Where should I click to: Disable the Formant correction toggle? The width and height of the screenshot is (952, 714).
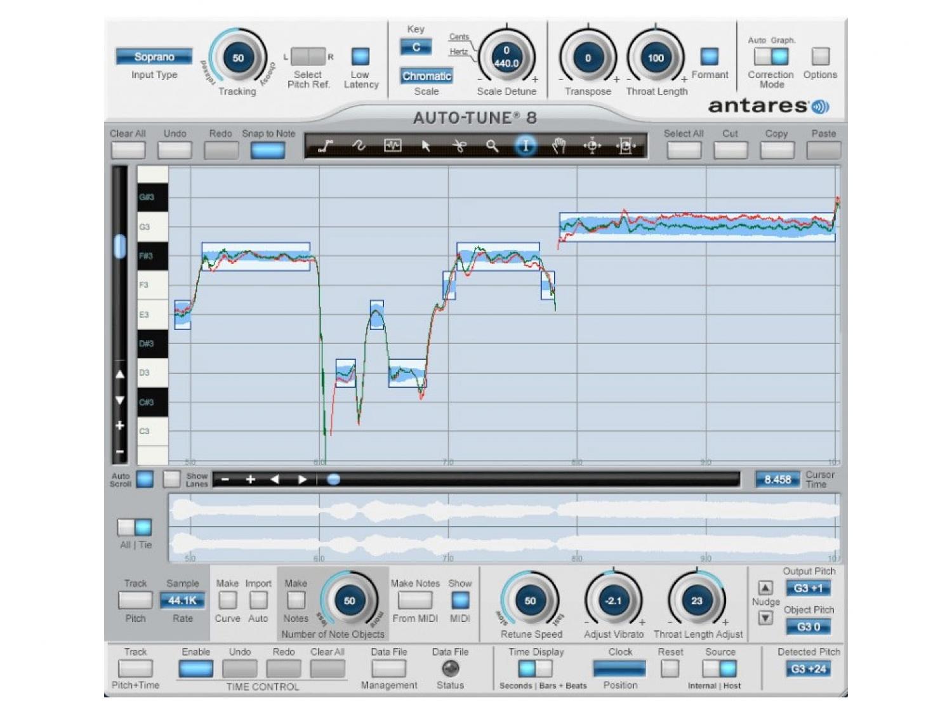pos(709,56)
